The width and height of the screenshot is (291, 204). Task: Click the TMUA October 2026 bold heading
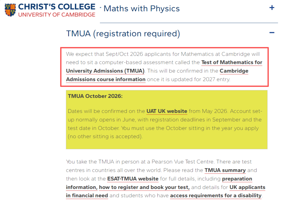click(x=95, y=96)
